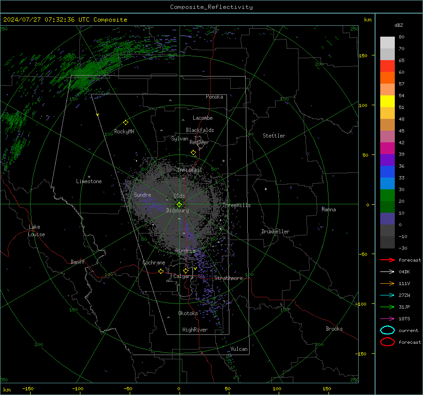Click the Lake Louise label
The image size is (423, 395).
[x=36, y=231]
